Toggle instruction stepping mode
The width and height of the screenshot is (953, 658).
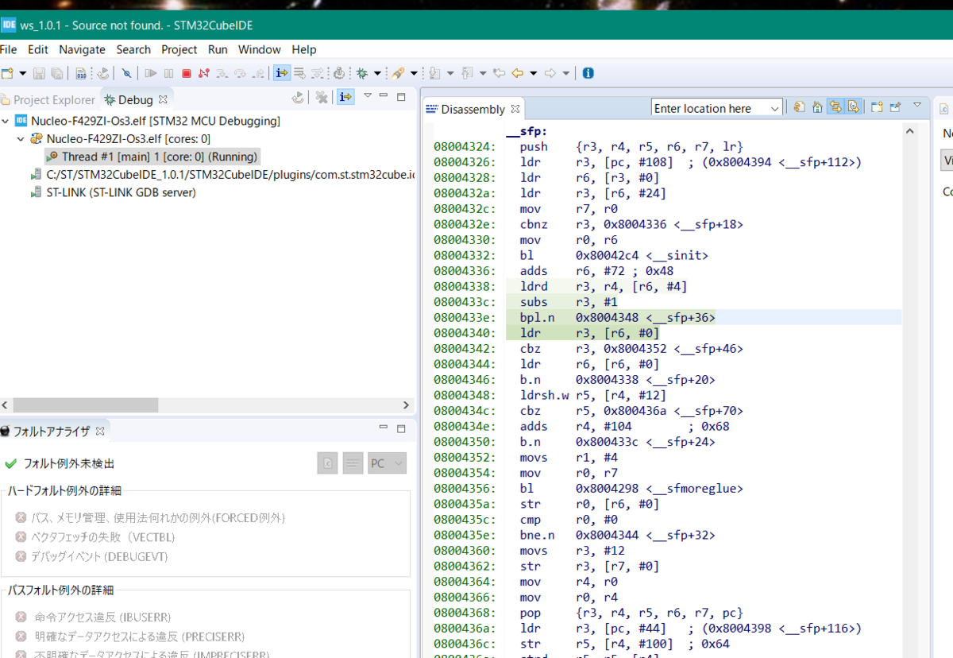tap(280, 73)
